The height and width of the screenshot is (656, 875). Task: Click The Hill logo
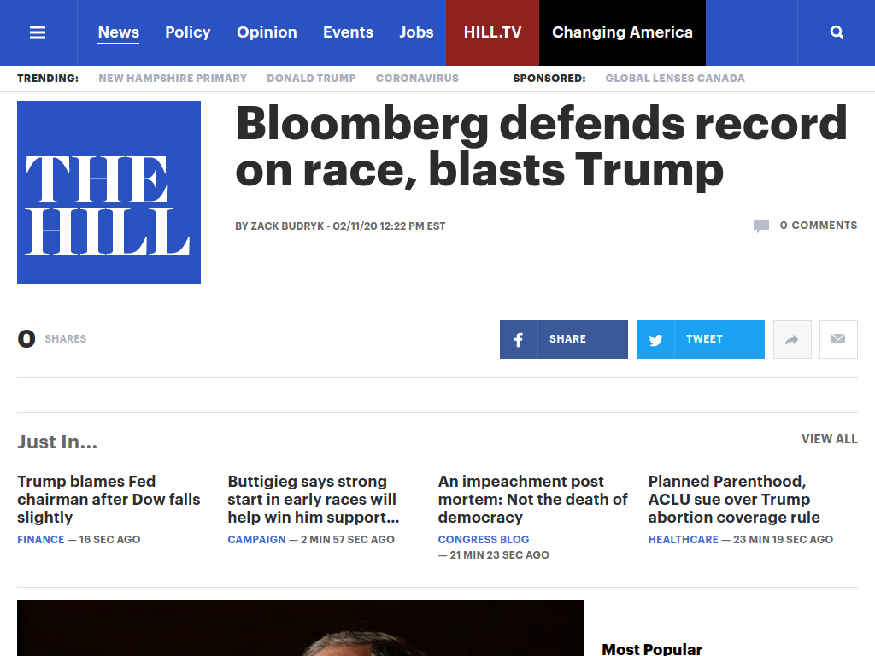click(x=109, y=192)
